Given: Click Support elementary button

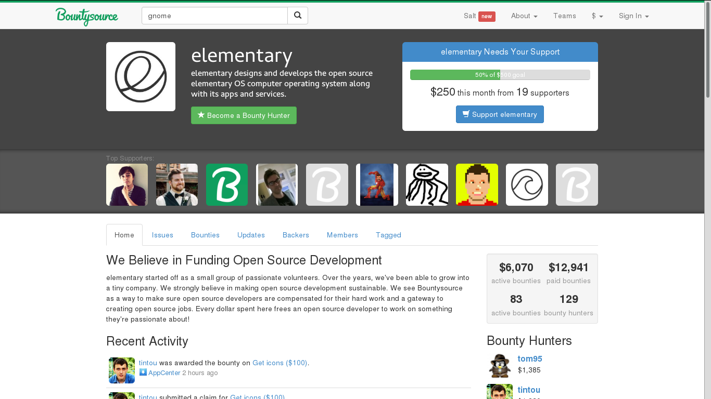Looking at the screenshot, I should click(500, 114).
